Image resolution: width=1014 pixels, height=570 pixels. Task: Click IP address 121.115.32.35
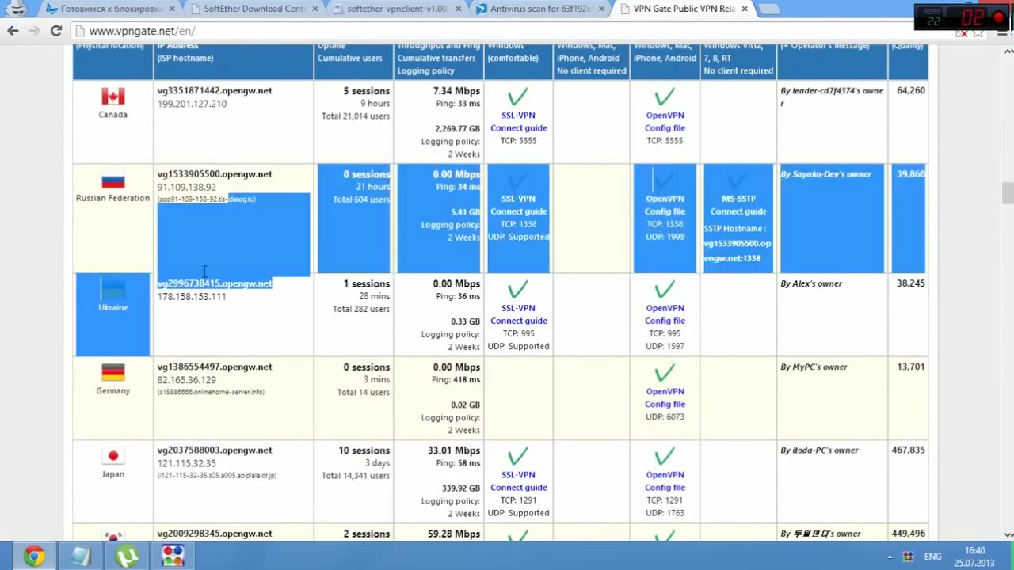point(186,463)
